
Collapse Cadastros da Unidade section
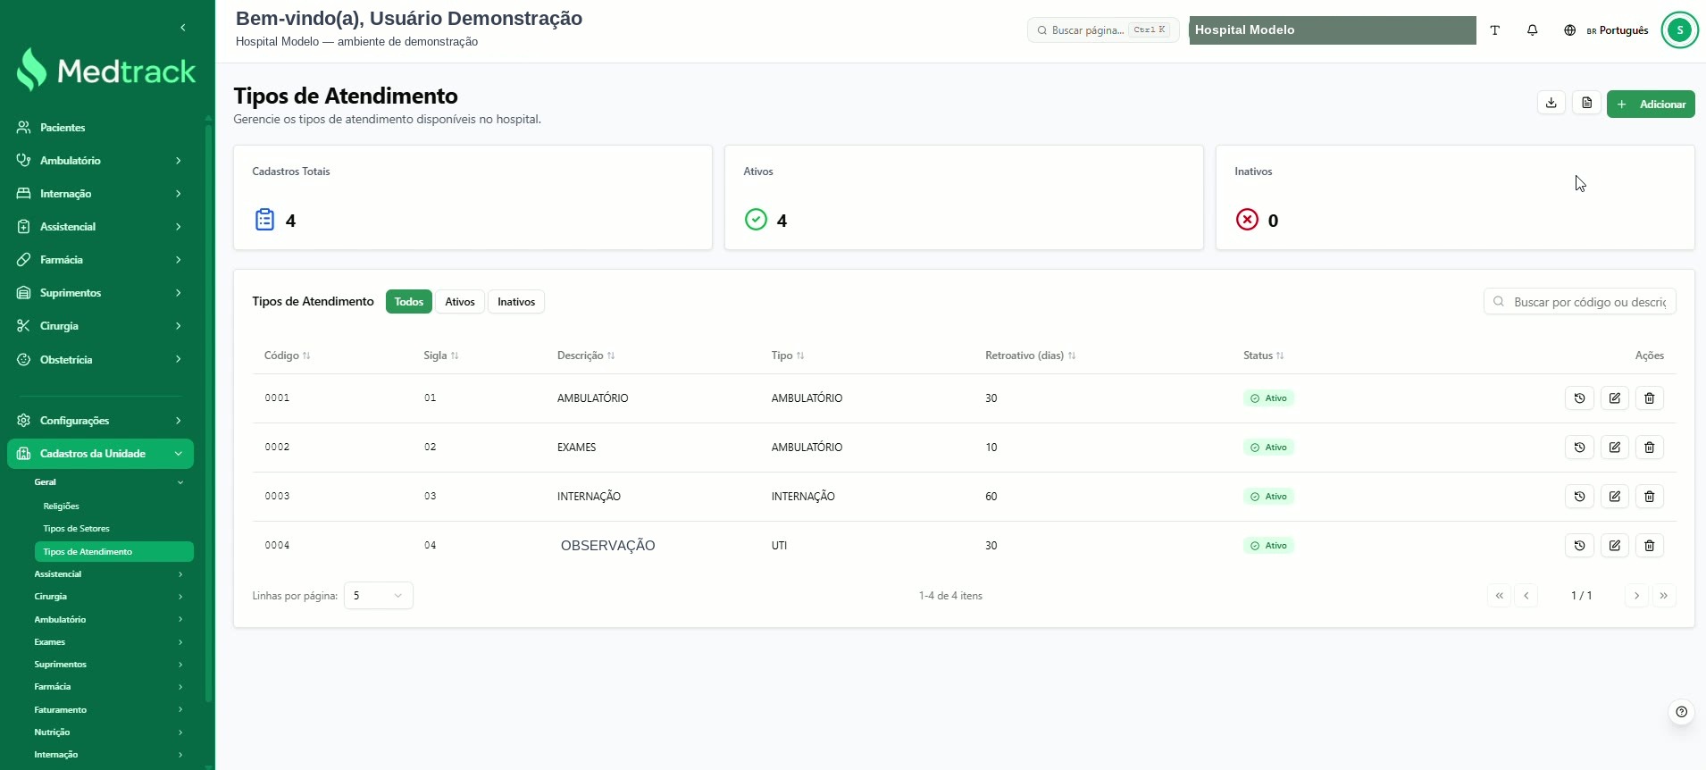tap(100, 454)
